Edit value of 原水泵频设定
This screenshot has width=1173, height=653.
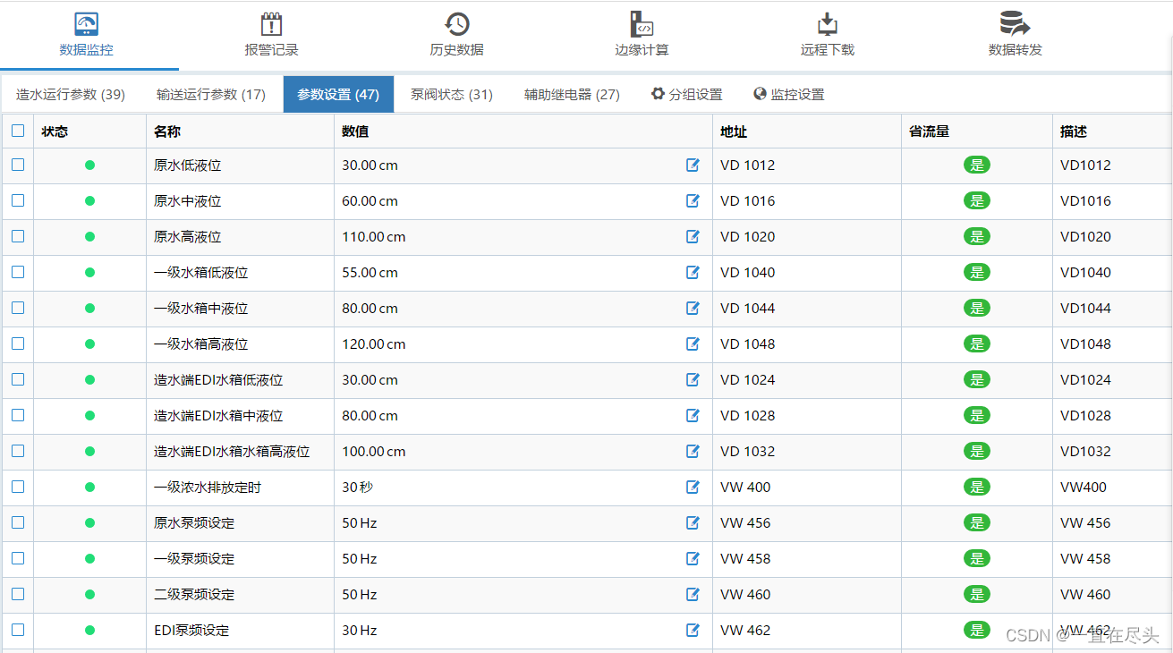[x=693, y=522]
